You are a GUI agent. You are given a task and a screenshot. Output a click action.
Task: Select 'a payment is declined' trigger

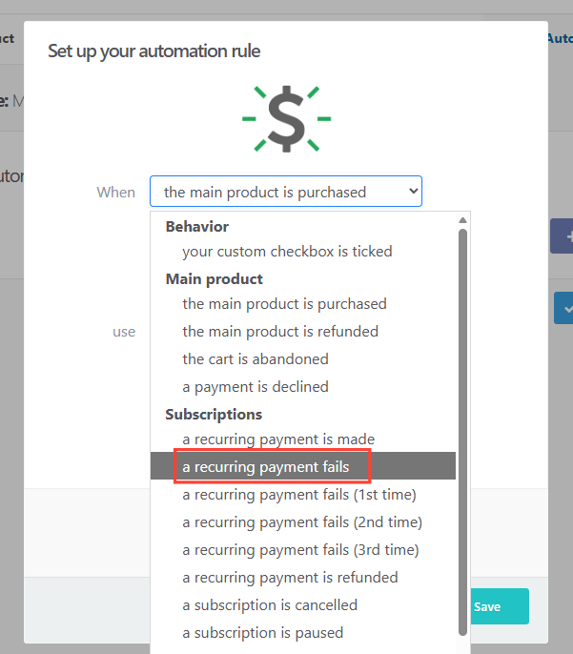tap(256, 387)
